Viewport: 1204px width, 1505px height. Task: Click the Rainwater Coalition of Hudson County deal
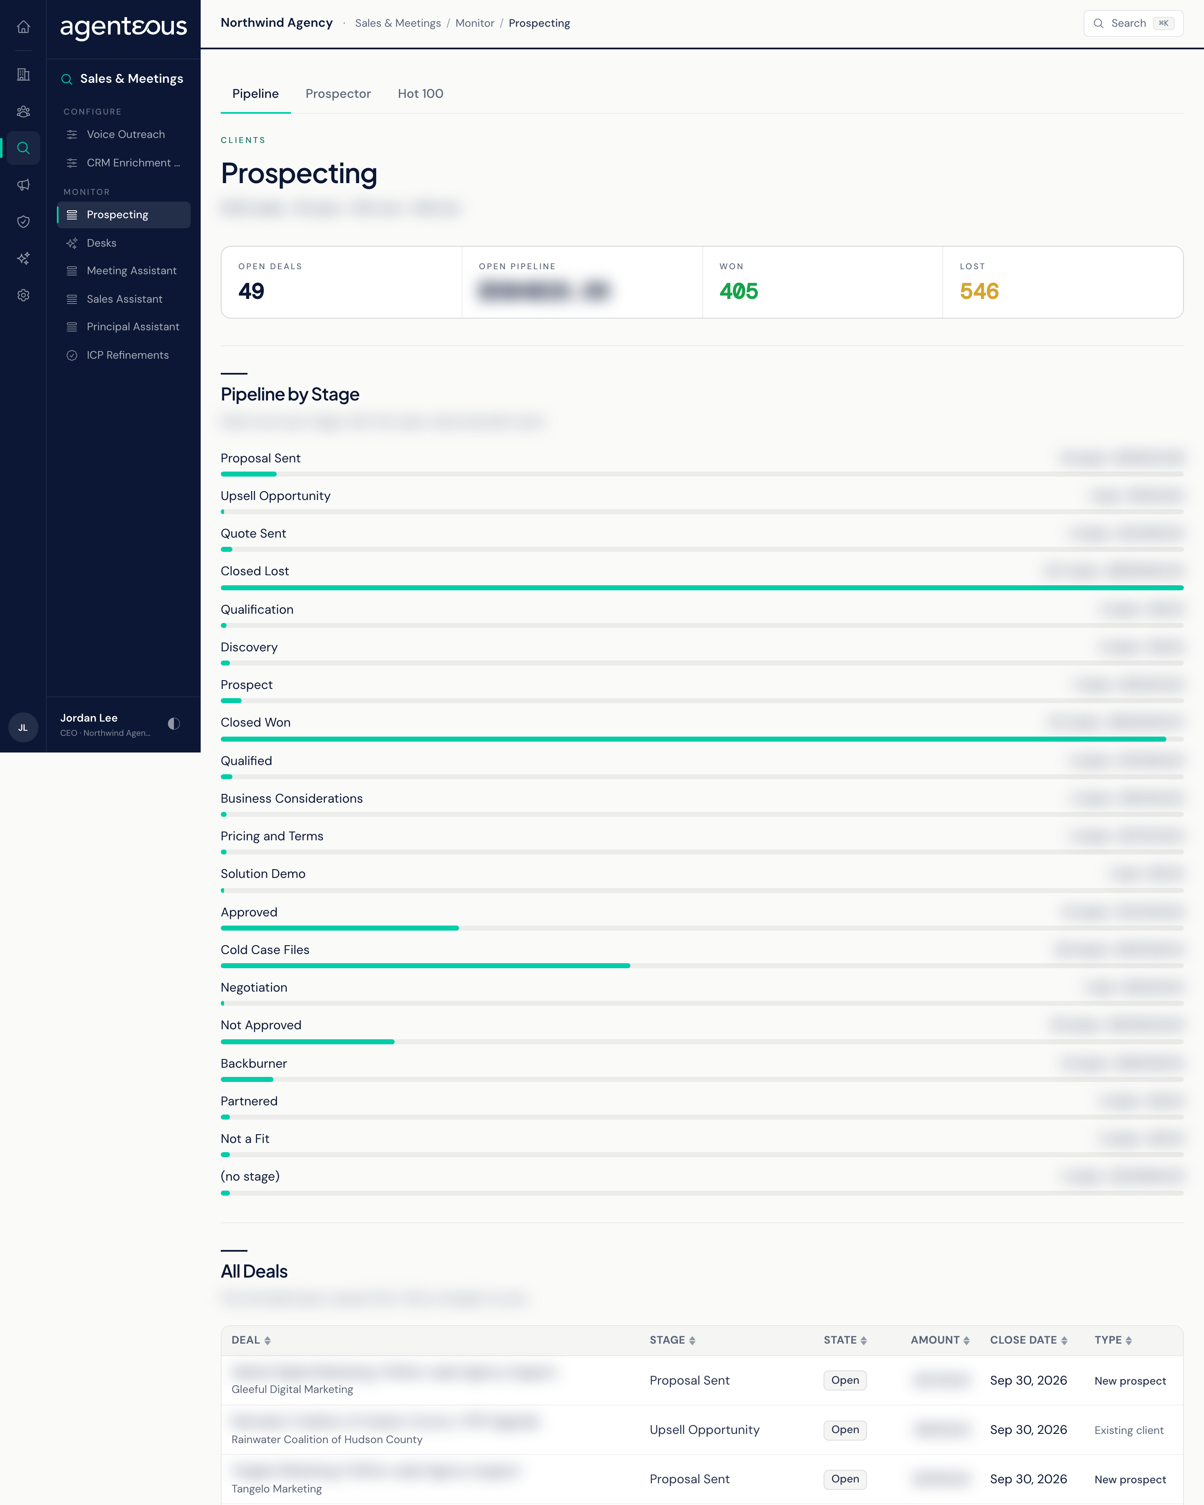[702, 1430]
